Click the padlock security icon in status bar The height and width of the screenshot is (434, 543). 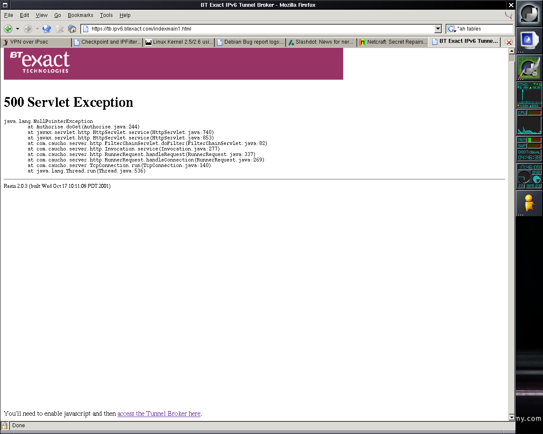pyautogui.click(x=5, y=426)
